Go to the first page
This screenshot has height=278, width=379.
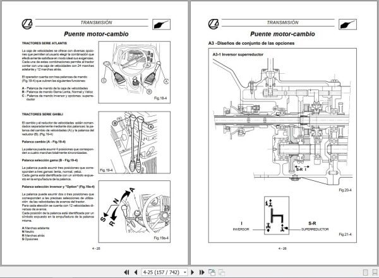click(x=126, y=272)
